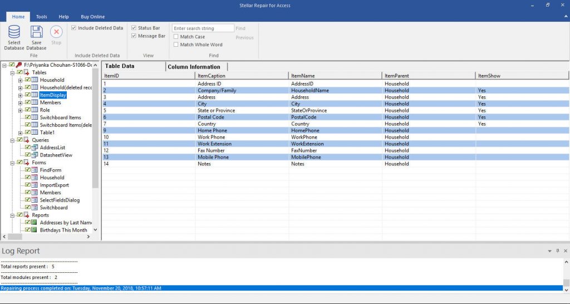Image resolution: width=570 pixels, height=304 pixels.
Task: Collapse the ribbon with the arrow
Action: [566, 17]
